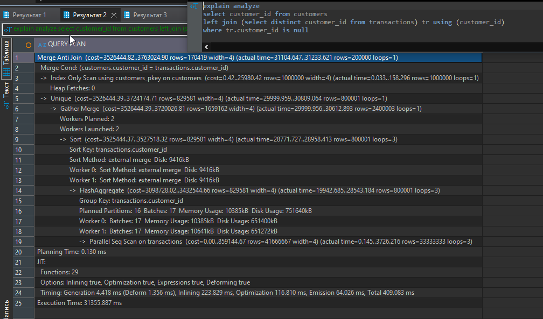Image resolution: width=543 pixels, height=319 pixels.
Task: Click the text icon below Текст label
Action: click(6, 105)
